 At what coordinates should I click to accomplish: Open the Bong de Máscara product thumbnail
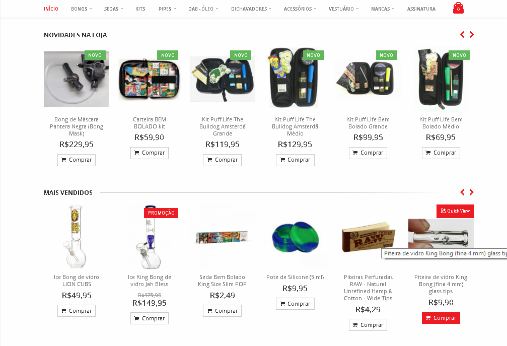(77, 79)
